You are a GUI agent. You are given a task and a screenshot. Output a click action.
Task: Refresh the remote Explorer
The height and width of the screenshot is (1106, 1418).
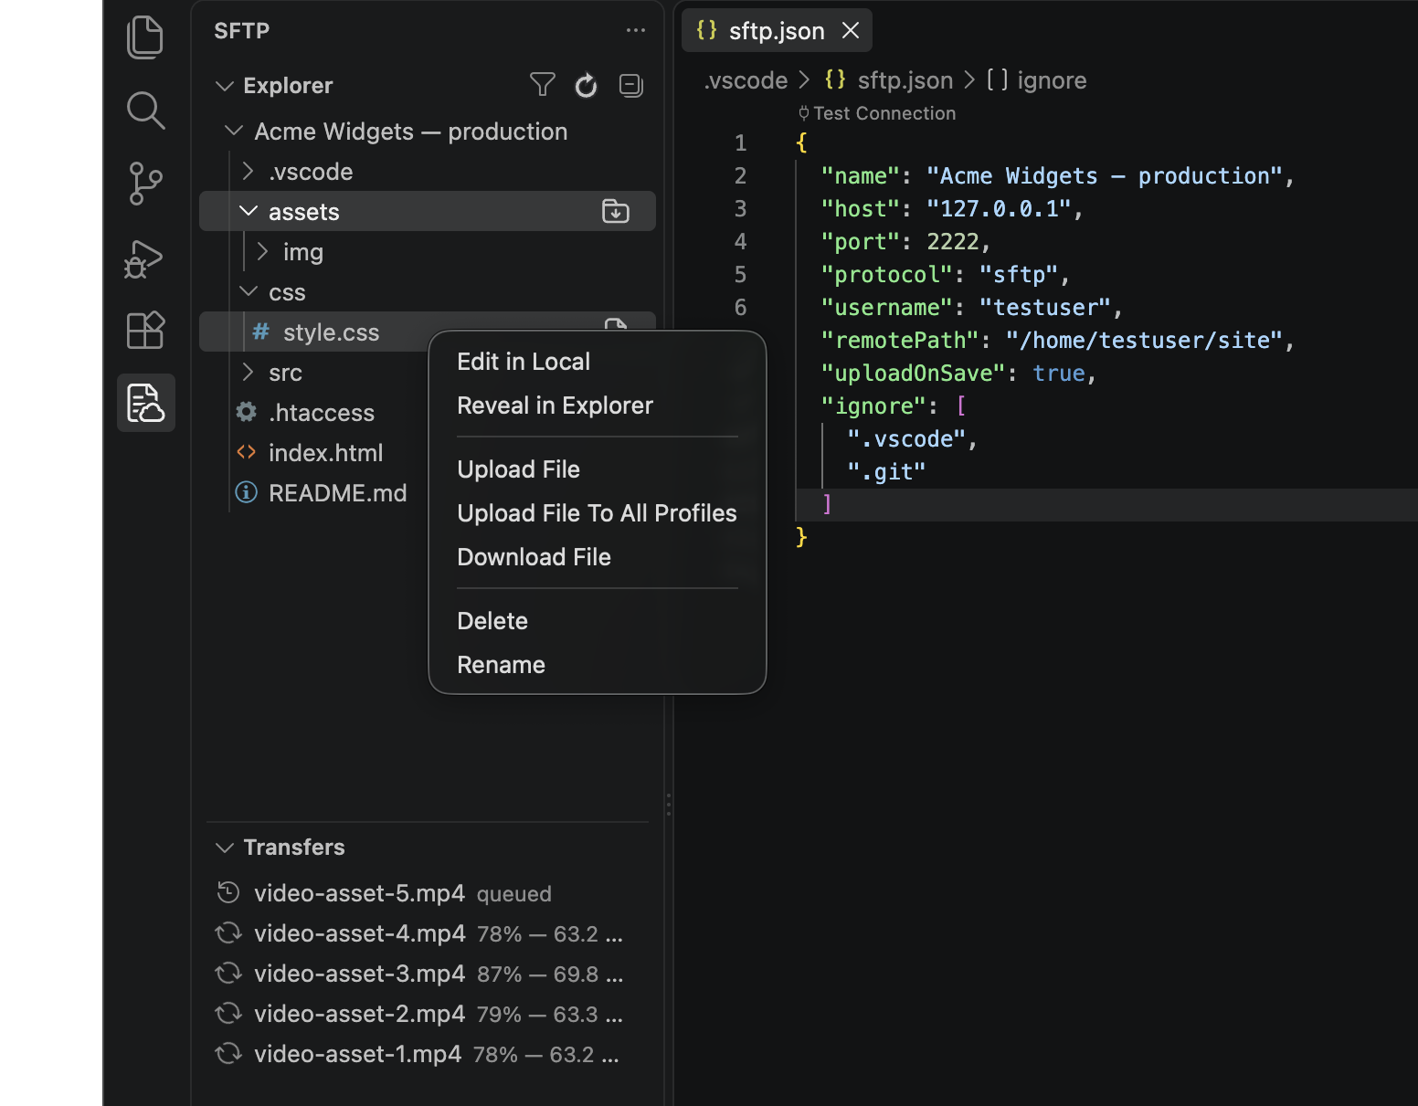tap(586, 85)
